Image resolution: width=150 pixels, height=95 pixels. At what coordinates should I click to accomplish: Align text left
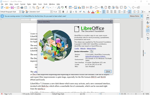point(104,12)
